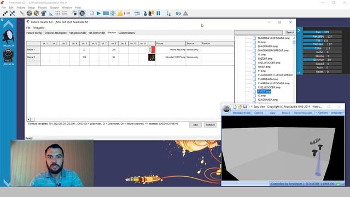Click the Search button for images
This screenshot has width=350, height=197.
pos(290,33)
